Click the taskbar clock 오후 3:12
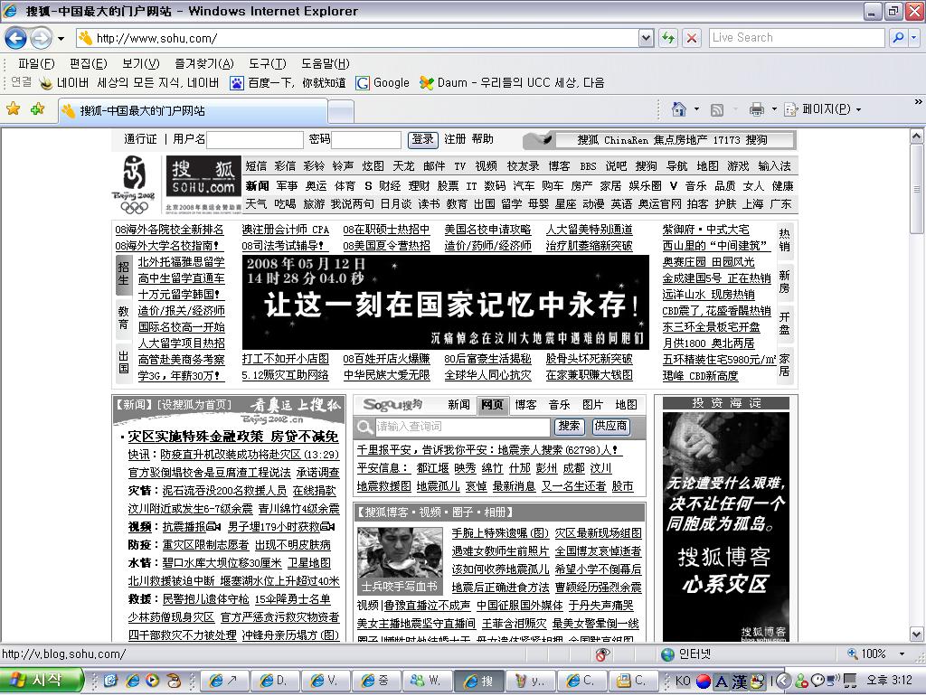This screenshot has height=696, width=926. click(x=890, y=681)
